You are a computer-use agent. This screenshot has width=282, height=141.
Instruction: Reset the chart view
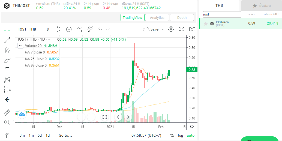click(x=105, y=117)
